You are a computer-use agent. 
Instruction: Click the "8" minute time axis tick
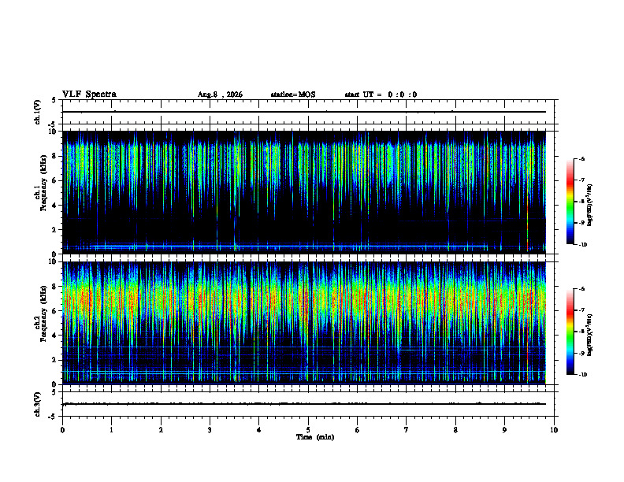tap(455, 430)
